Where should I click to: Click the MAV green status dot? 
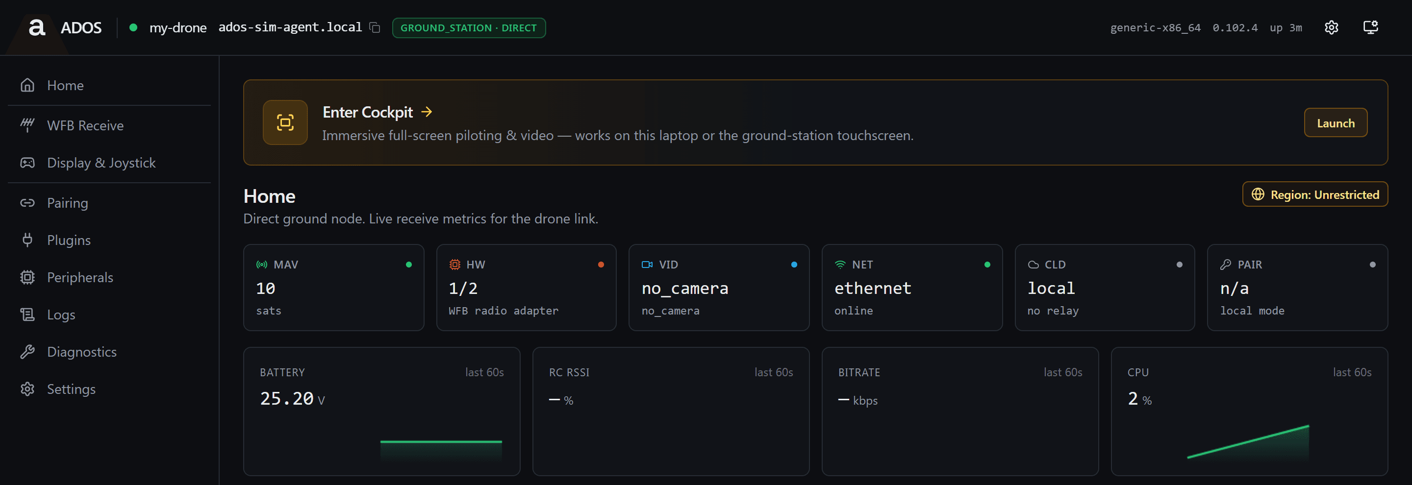coord(409,265)
